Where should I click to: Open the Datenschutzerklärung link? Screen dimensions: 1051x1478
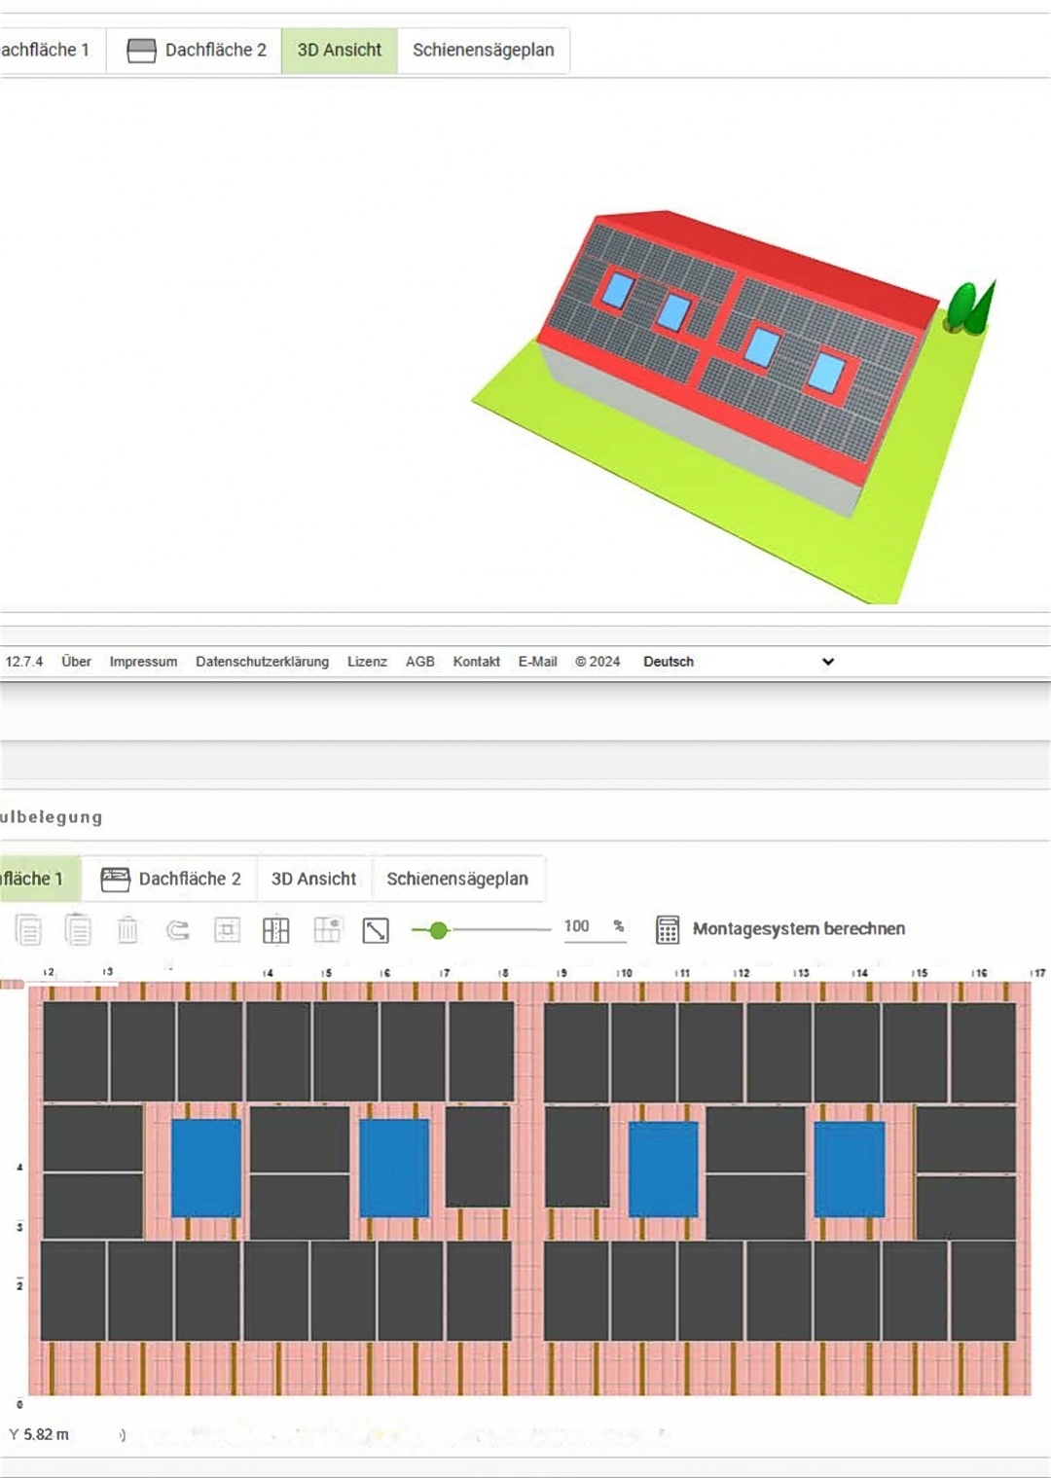click(x=262, y=662)
